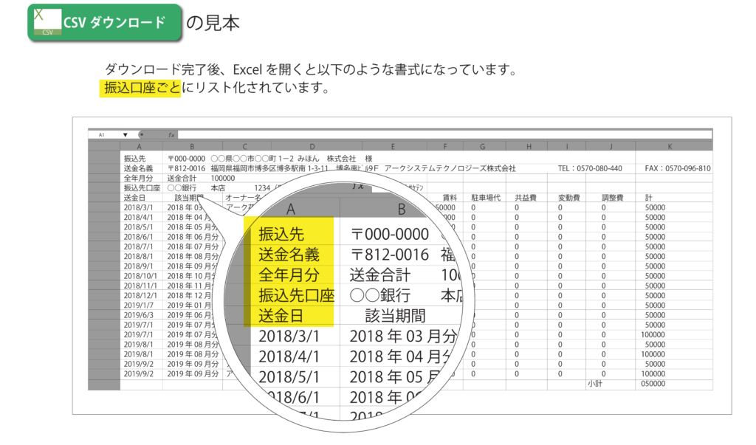Screen dimensions: 756x445
Task: Select column A header in the magnified view
Action: 290,209
